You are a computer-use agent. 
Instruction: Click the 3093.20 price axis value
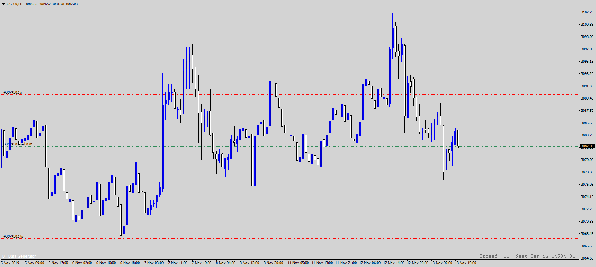tap(587, 74)
